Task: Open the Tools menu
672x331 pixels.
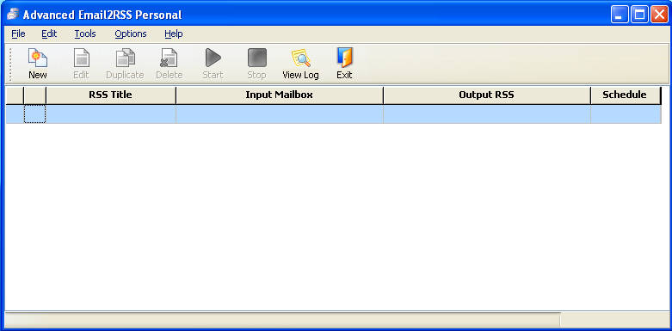Action: (x=85, y=34)
